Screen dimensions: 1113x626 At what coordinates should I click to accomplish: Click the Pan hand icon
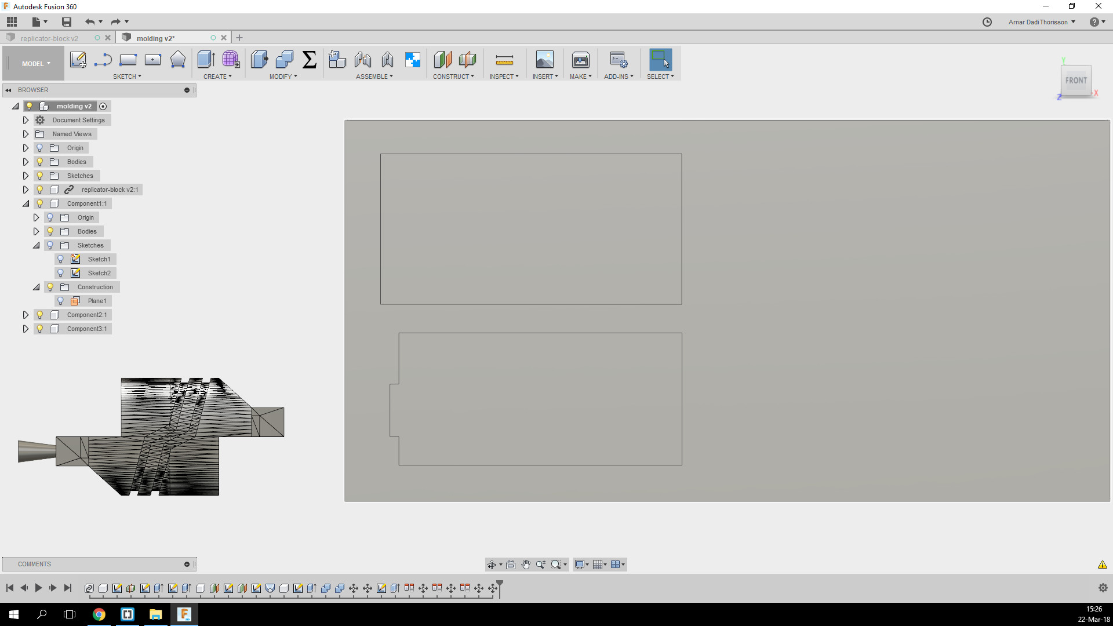[x=526, y=565]
